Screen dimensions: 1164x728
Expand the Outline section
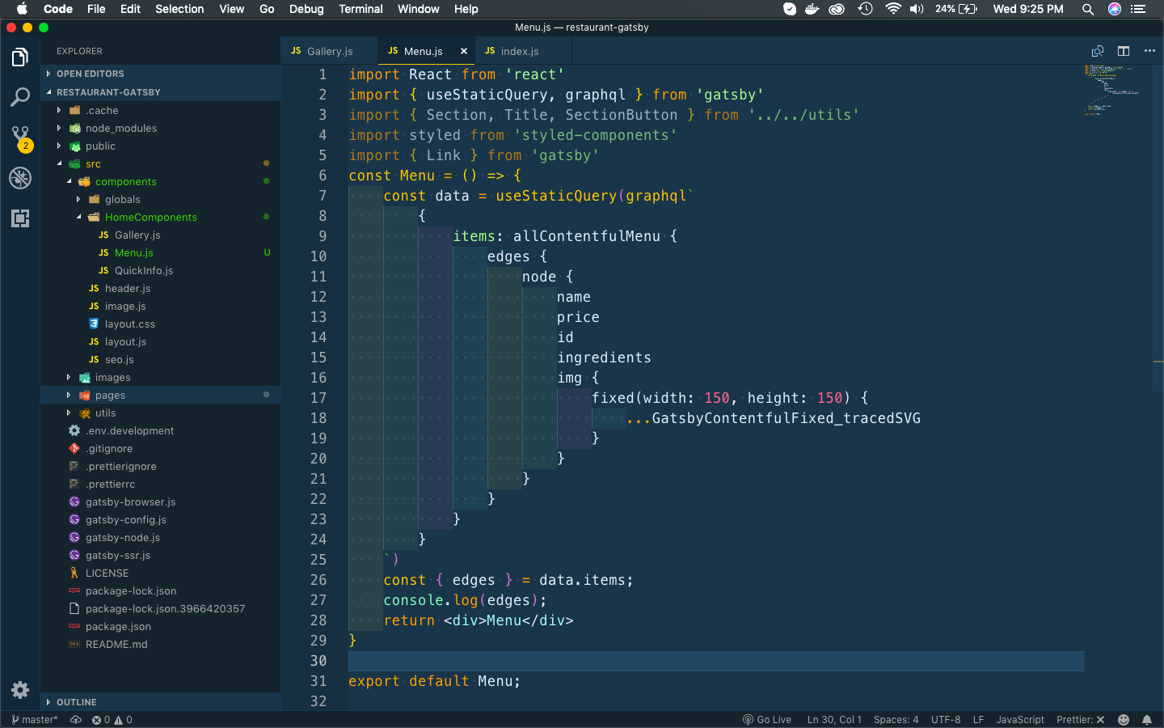161,702
